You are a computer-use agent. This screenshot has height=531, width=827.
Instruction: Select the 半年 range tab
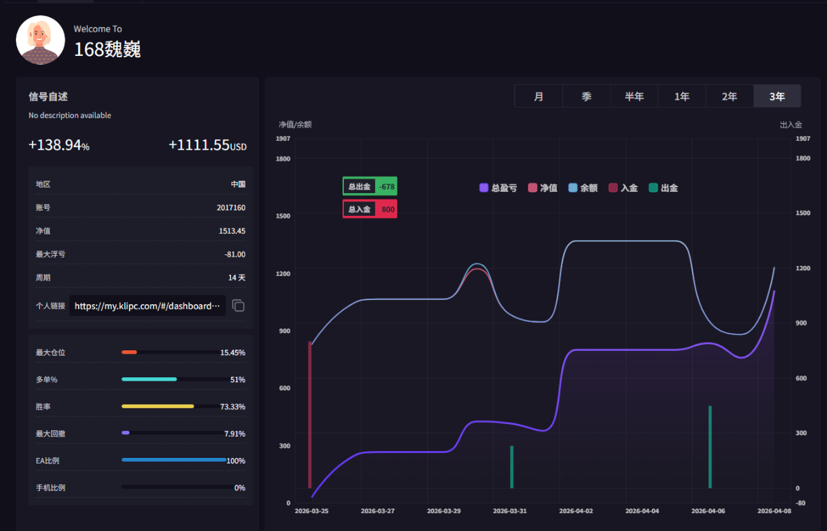(x=633, y=97)
